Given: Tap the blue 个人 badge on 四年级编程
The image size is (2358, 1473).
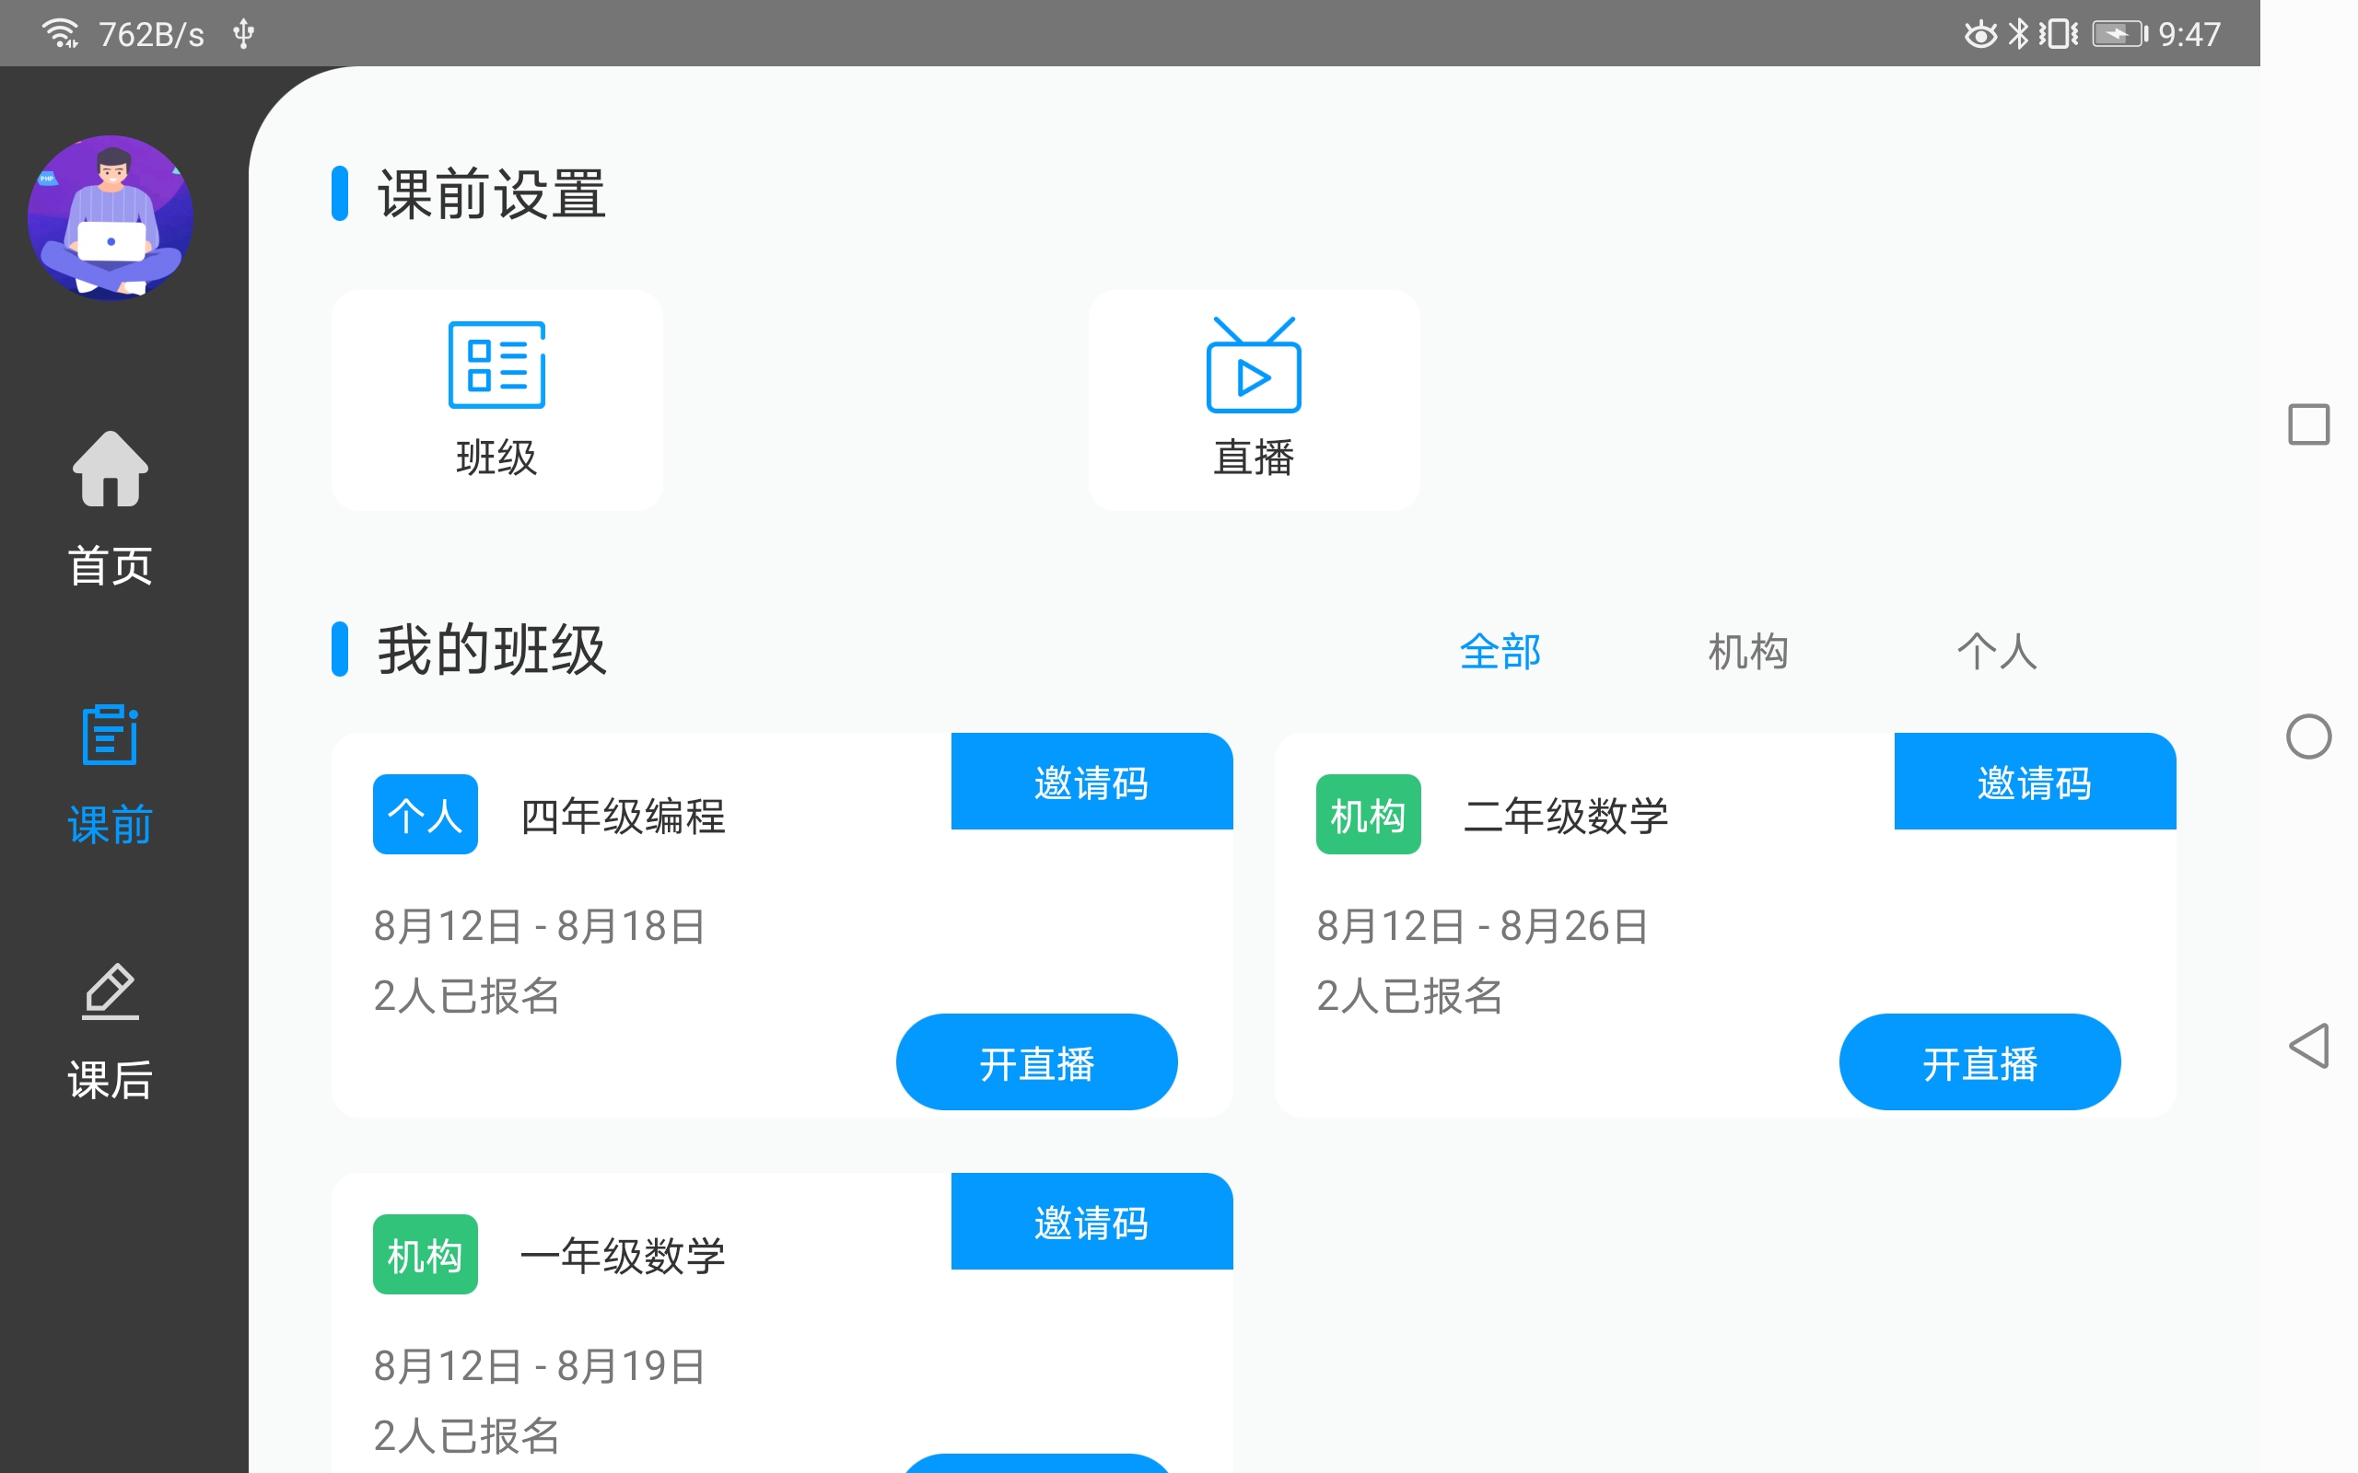Looking at the screenshot, I should [x=424, y=816].
